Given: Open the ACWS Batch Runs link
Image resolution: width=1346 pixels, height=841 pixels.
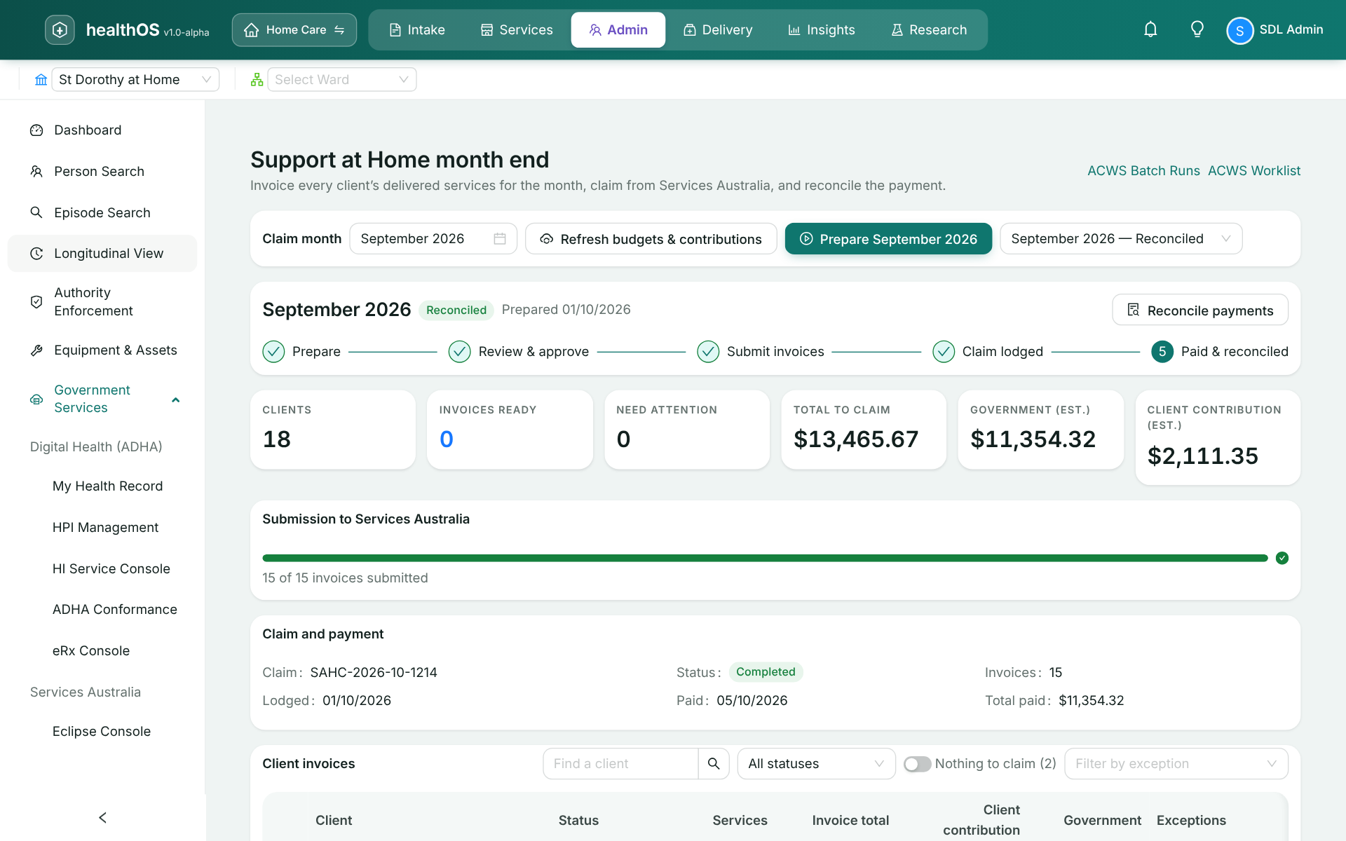Looking at the screenshot, I should pos(1143,170).
